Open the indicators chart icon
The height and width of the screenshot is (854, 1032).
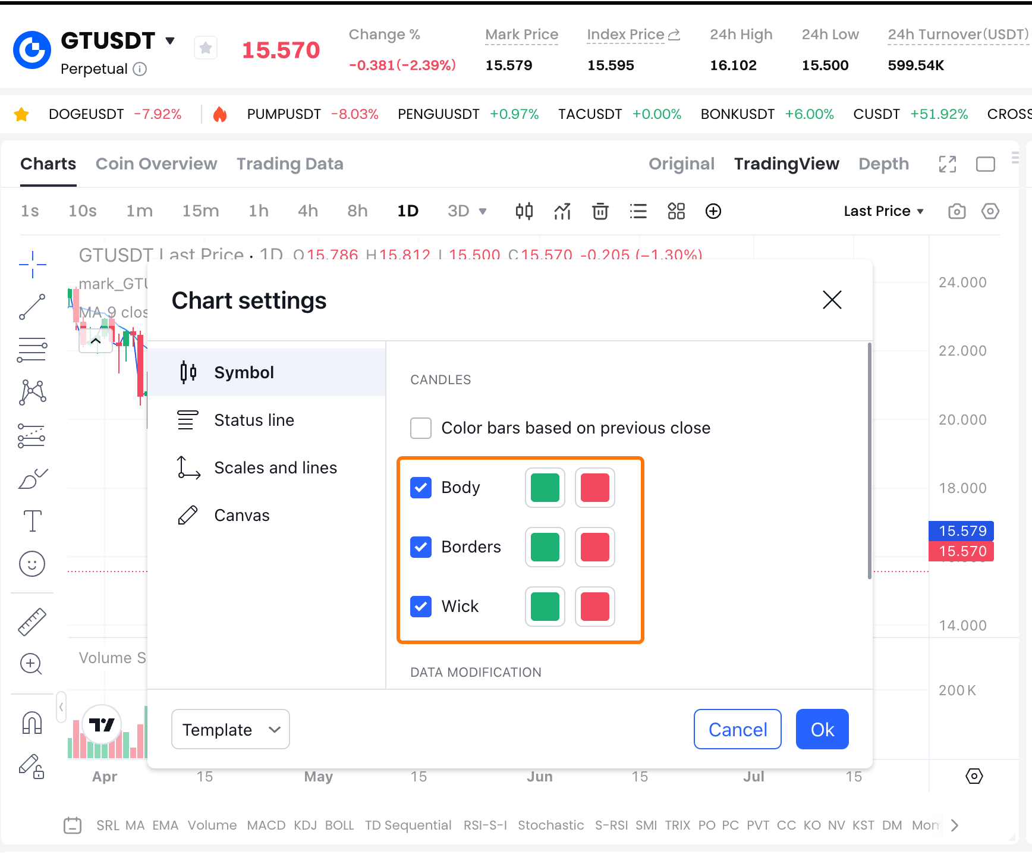pos(562,211)
